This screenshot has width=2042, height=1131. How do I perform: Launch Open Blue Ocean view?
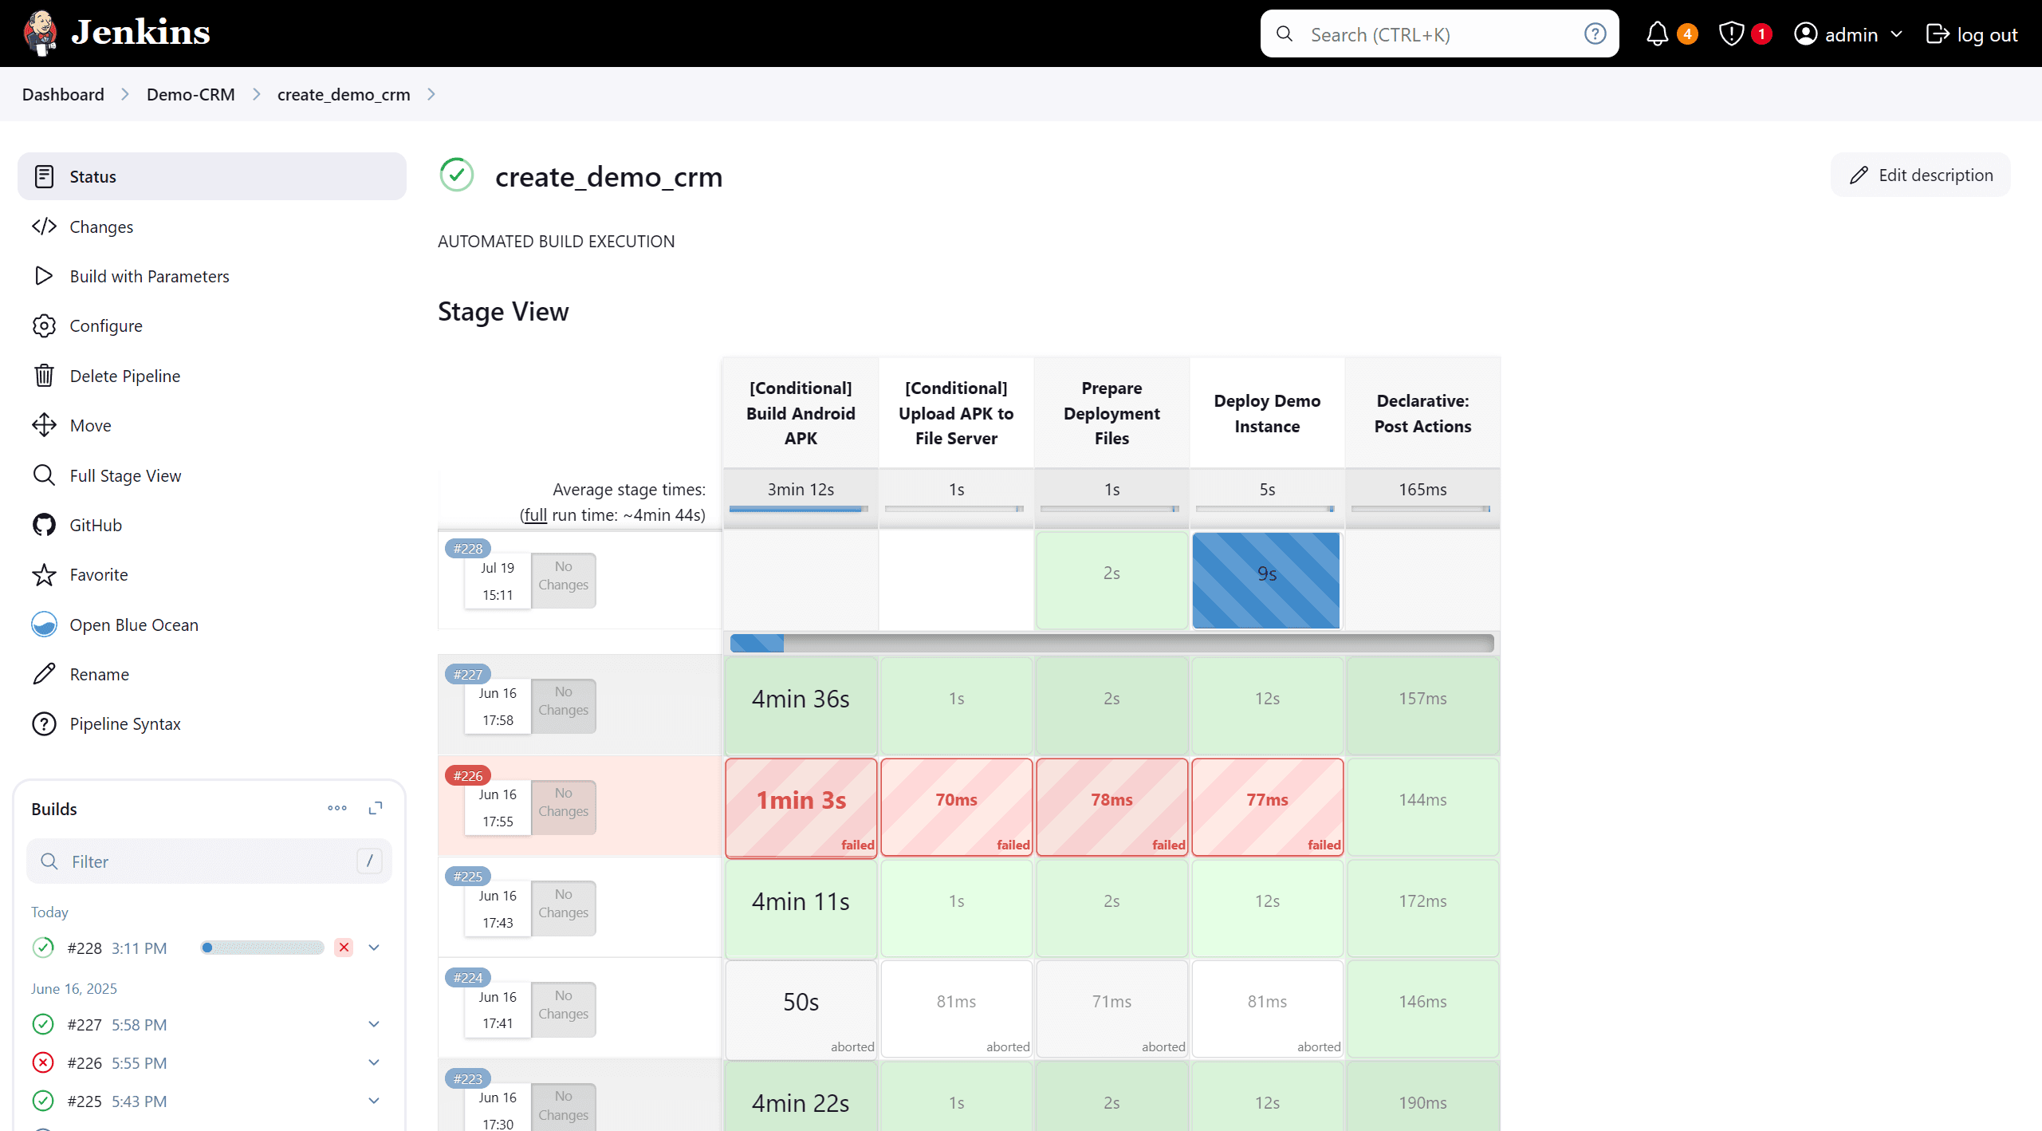(x=133, y=625)
